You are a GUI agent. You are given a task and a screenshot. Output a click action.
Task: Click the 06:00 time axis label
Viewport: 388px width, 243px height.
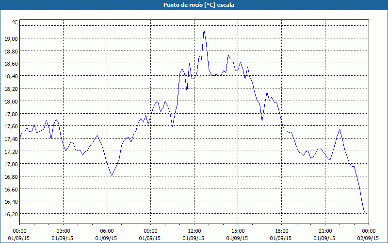point(107,231)
